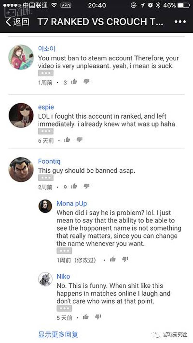
Task: Open Foontiq's profile avatar
Action: point(21,169)
